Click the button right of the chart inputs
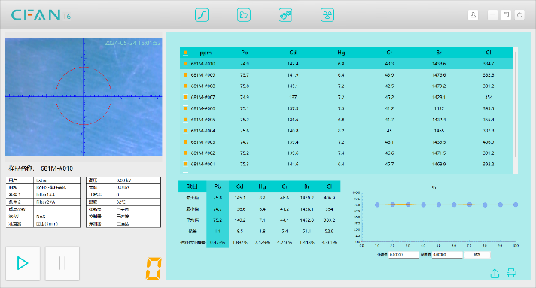Image resolution: width=536 pixels, height=288 pixels. coord(477,255)
